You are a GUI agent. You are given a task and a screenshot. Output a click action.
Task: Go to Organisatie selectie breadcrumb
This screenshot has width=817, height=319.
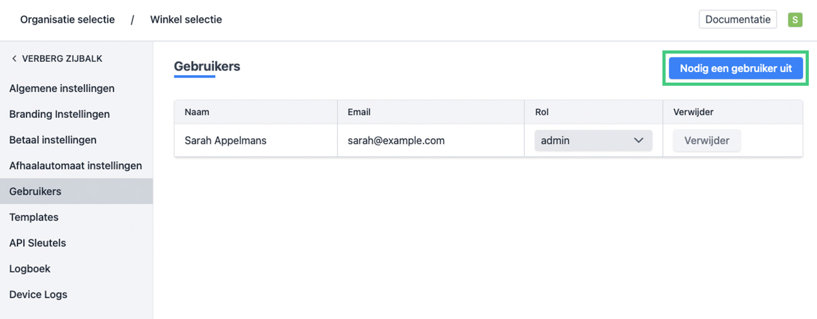68,20
